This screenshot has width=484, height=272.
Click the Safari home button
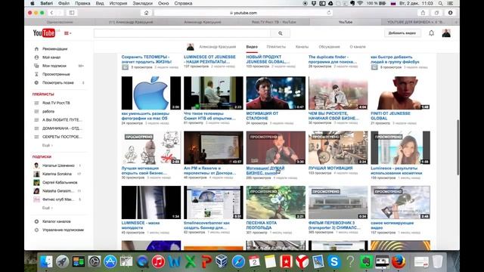[x=146, y=13]
